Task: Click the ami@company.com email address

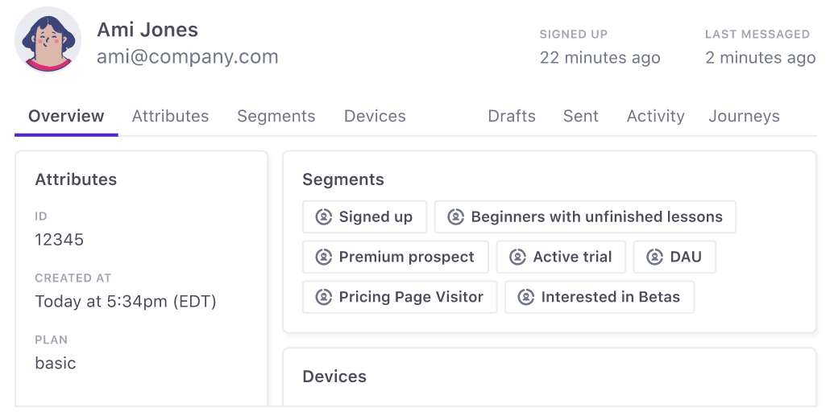Action: click(188, 57)
